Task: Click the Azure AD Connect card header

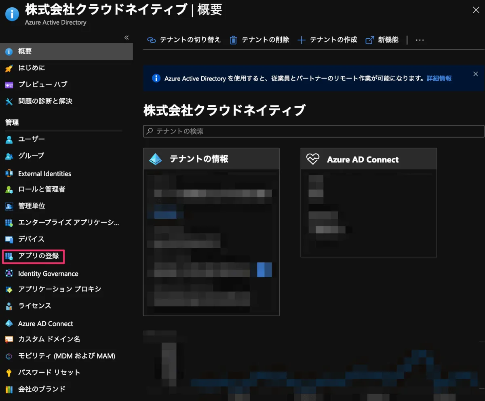Action: (x=369, y=159)
